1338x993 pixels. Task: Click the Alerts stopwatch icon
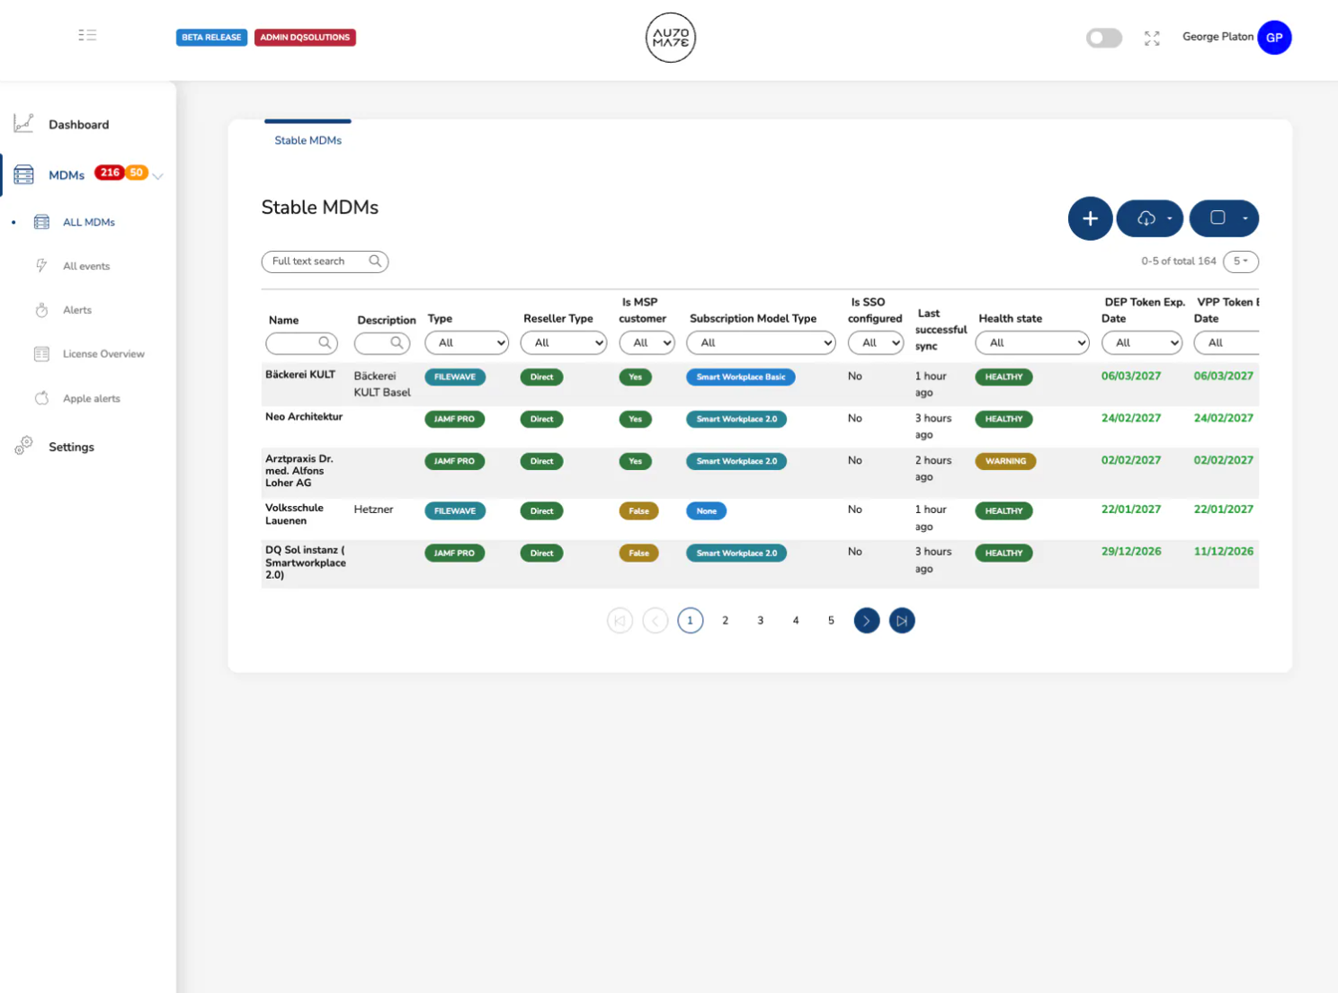click(41, 310)
